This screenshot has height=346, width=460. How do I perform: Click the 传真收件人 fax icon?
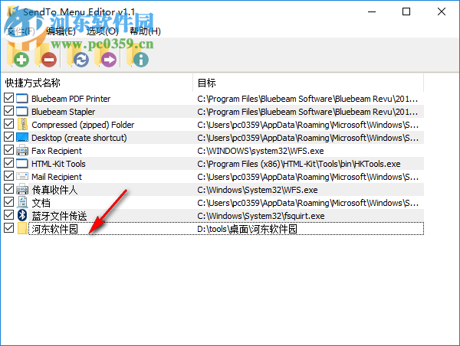[x=22, y=189]
